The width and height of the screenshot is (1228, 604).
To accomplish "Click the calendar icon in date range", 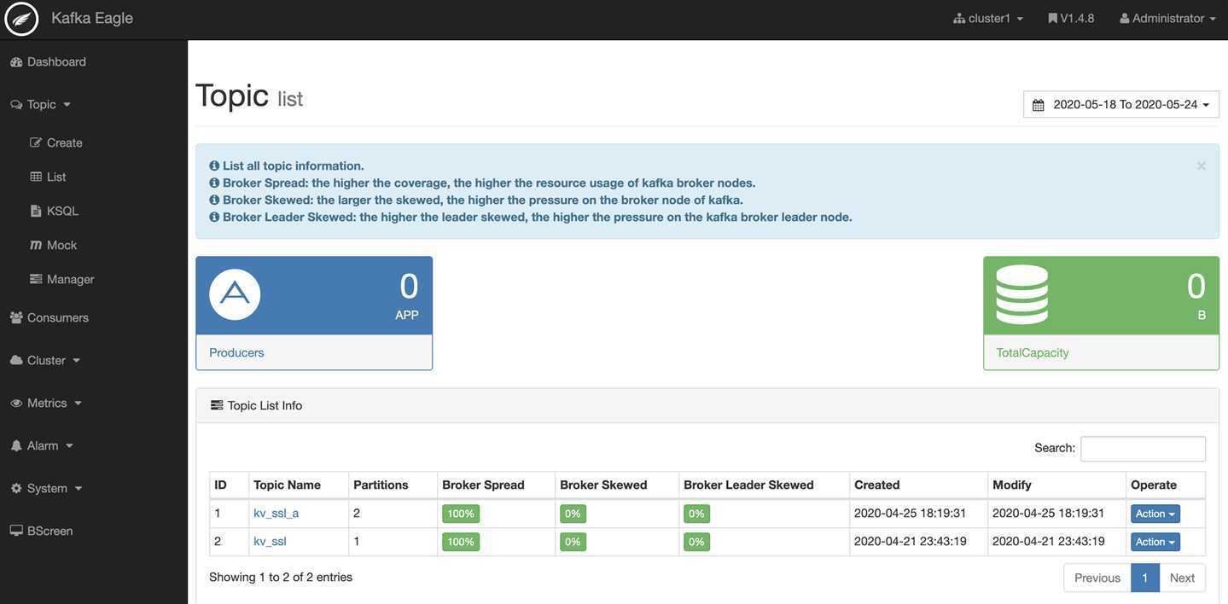I will [x=1039, y=105].
